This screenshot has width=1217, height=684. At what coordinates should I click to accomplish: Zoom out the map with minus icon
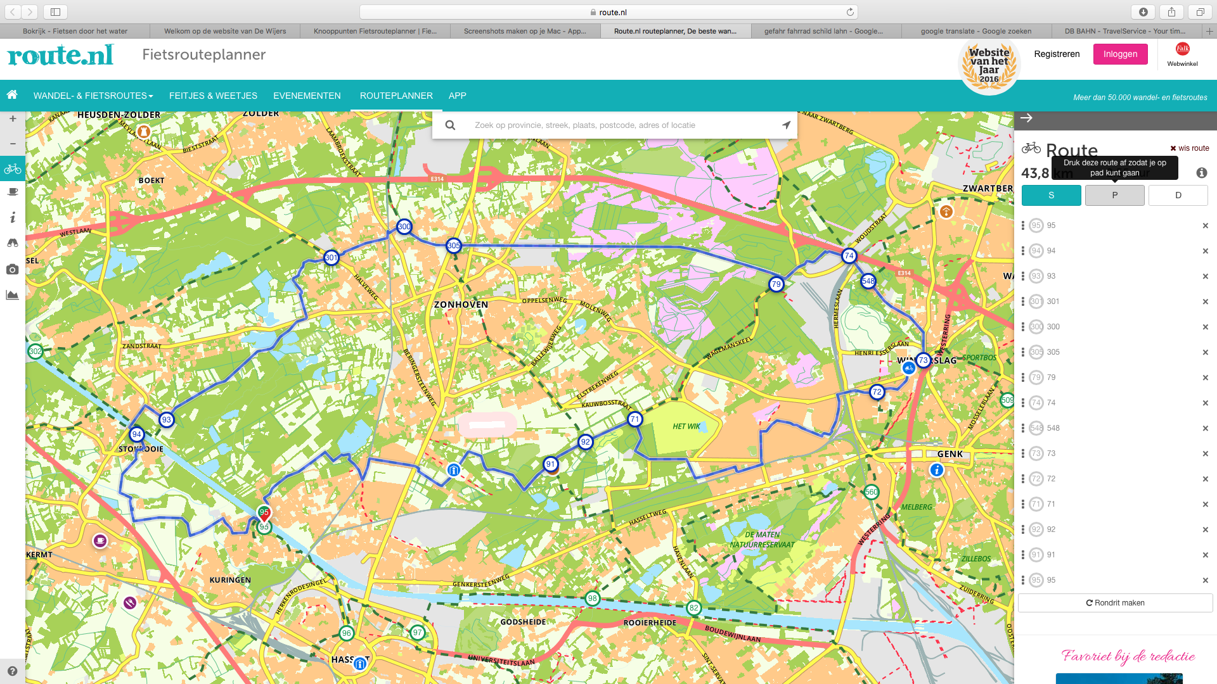pos(13,144)
